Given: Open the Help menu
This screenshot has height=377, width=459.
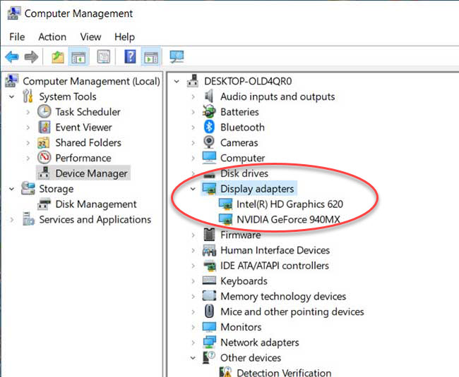Looking at the screenshot, I should 125,37.
